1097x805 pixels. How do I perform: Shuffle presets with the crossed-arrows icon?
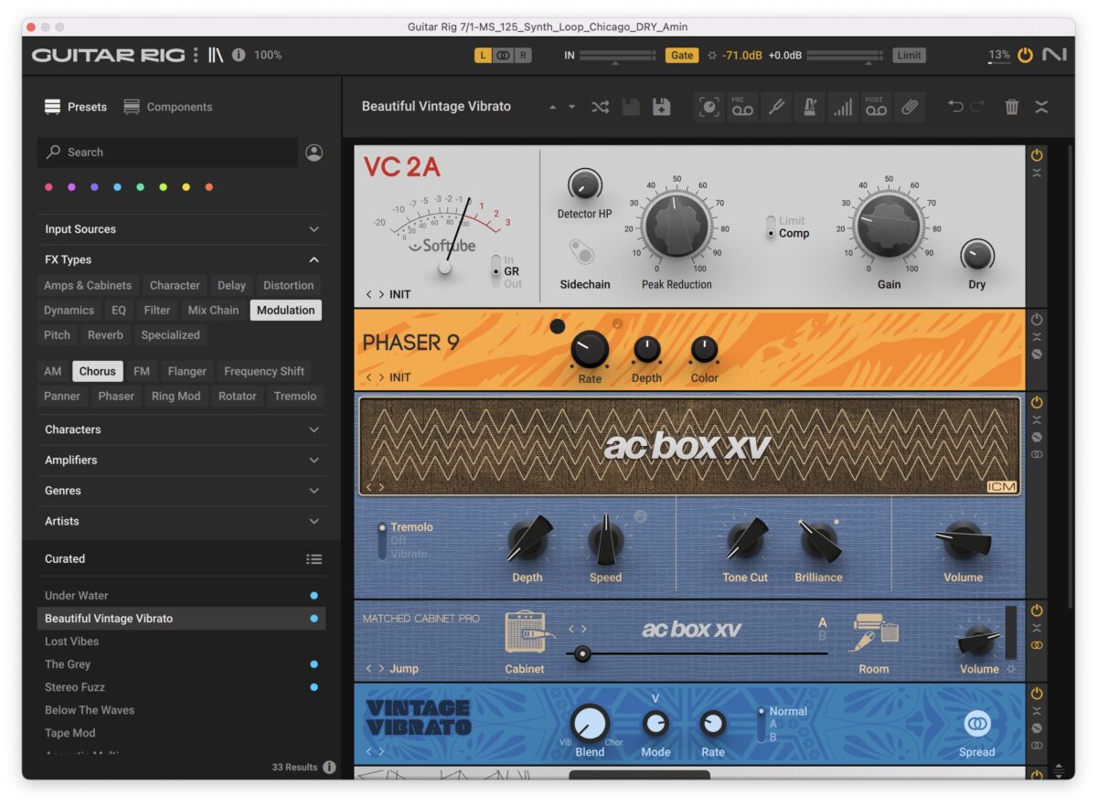[601, 107]
